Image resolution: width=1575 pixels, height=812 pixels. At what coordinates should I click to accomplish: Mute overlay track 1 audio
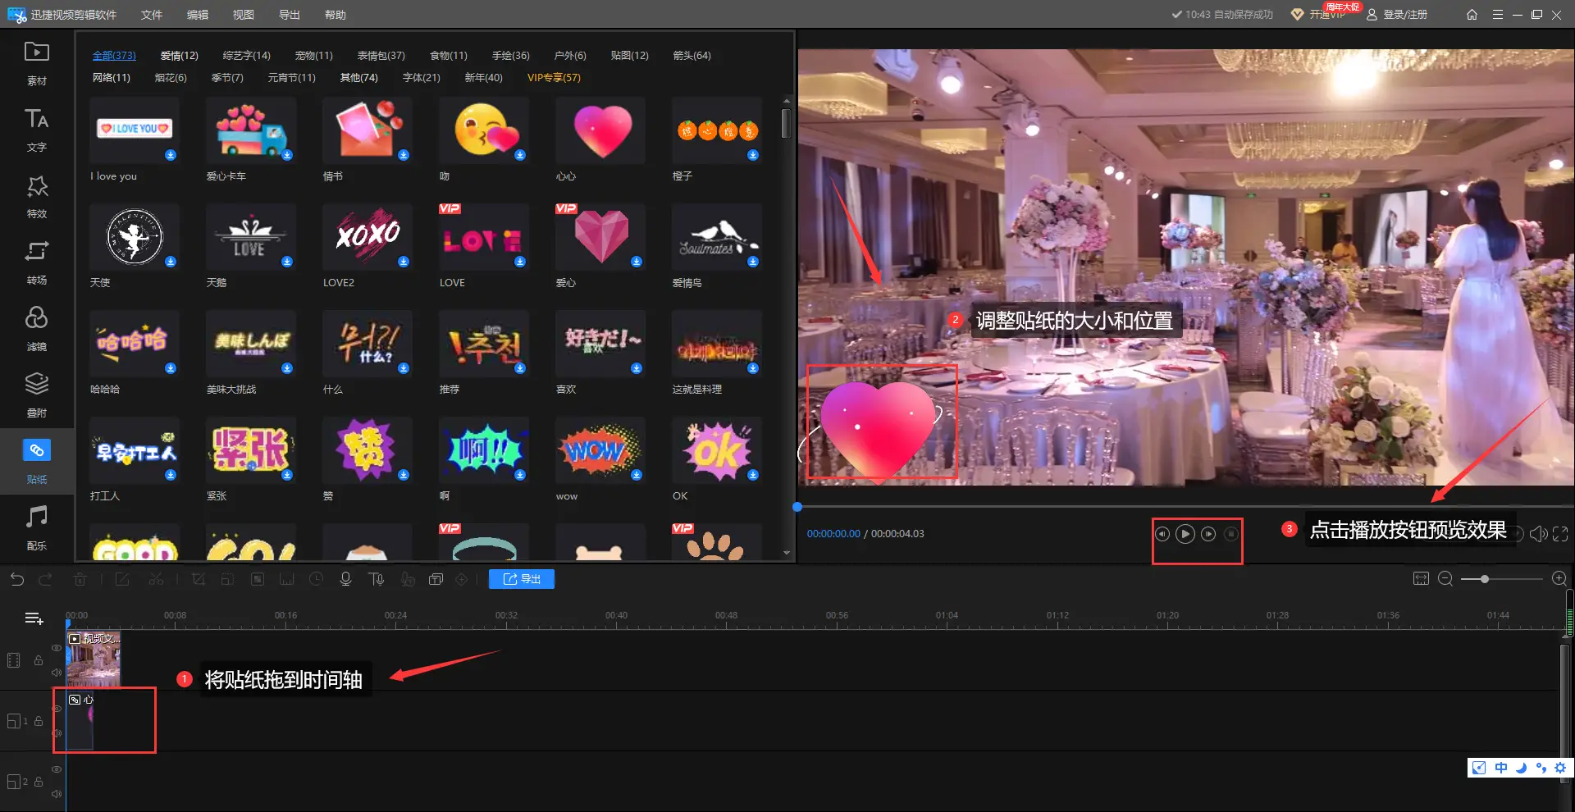[x=57, y=733]
